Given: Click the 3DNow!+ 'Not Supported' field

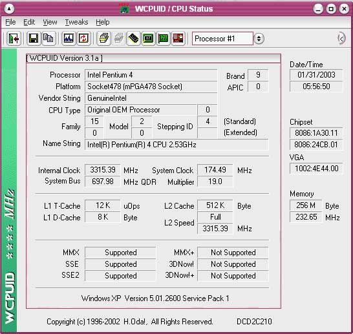Looking at the screenshot, I should pos(233,276).
